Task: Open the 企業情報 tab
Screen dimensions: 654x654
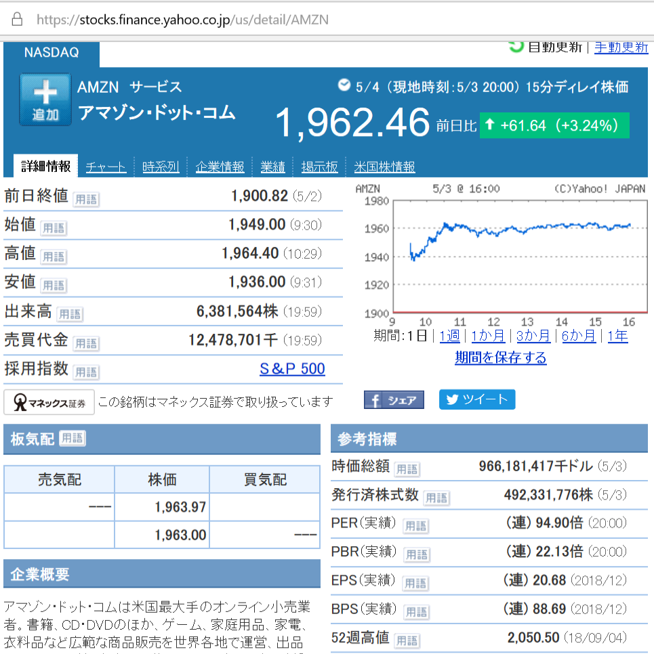Action: 220,167
